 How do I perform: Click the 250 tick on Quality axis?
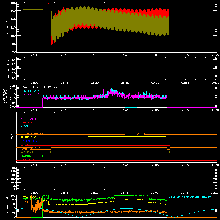[13, 171]
